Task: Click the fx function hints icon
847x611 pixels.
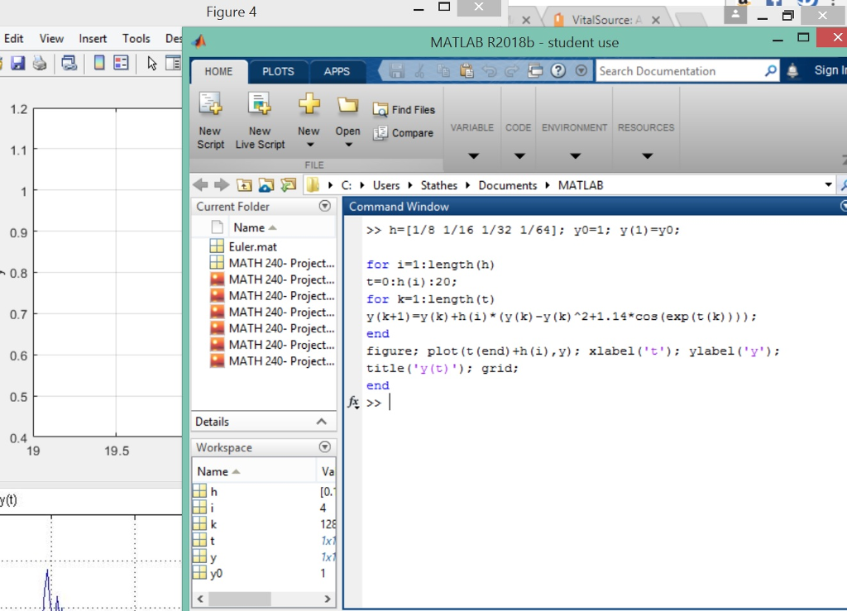Action: pos(353,402)
